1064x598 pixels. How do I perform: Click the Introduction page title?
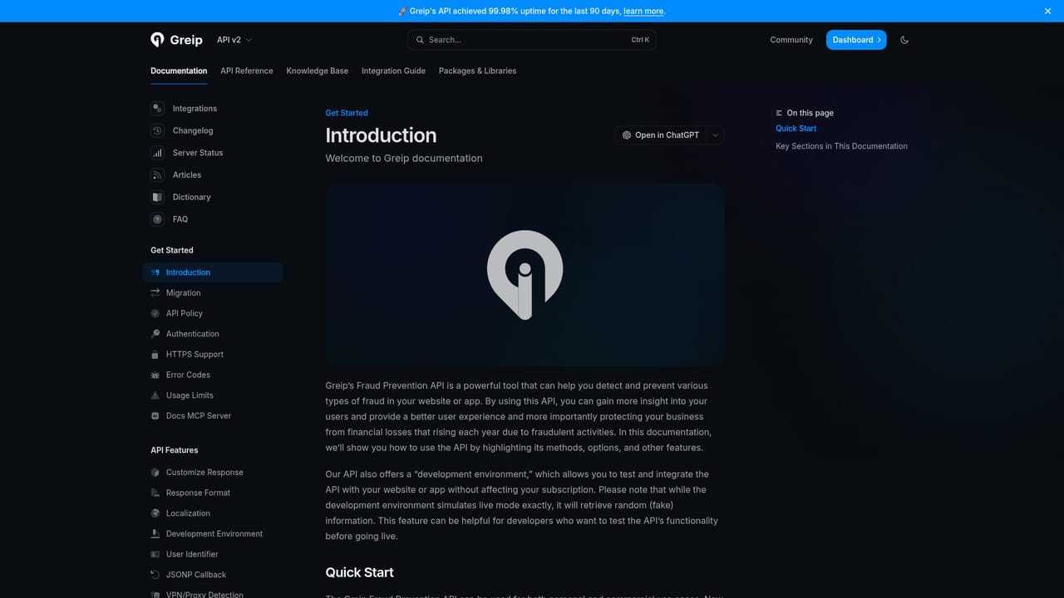381,135
